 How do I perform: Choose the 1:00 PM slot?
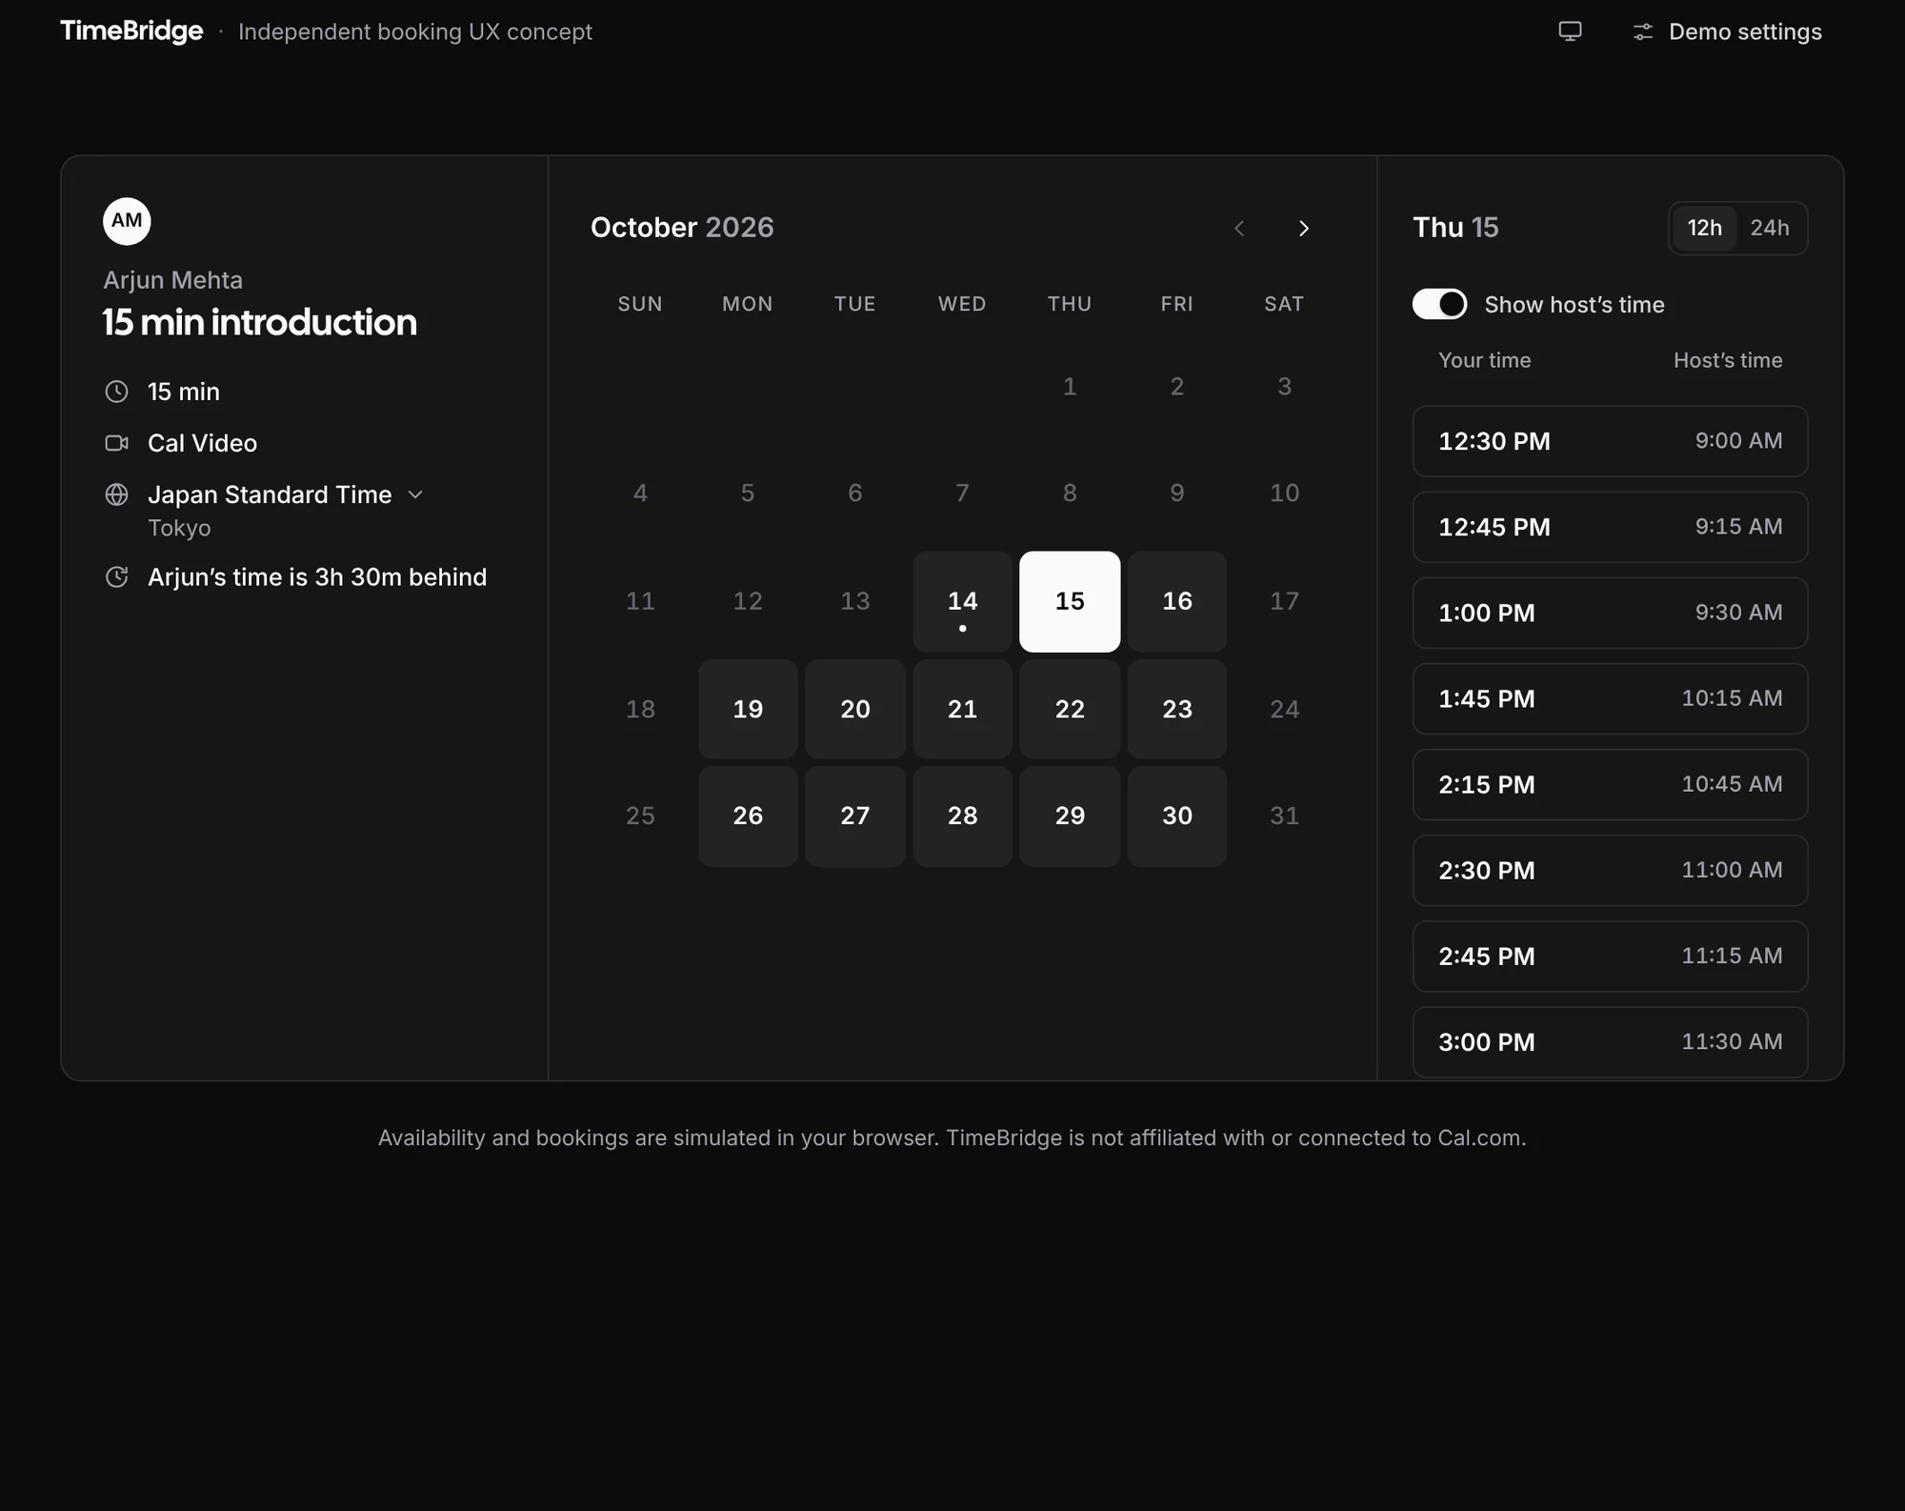point(1610,613)
